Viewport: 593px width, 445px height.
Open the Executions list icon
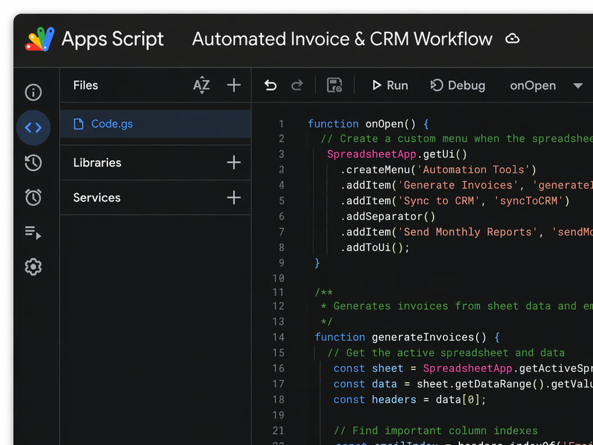(x=33, y=233)
